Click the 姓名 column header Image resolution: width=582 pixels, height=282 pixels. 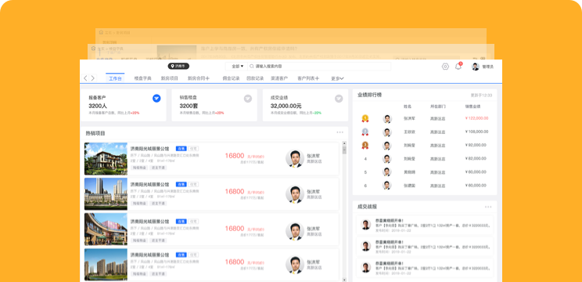(408, 107)
